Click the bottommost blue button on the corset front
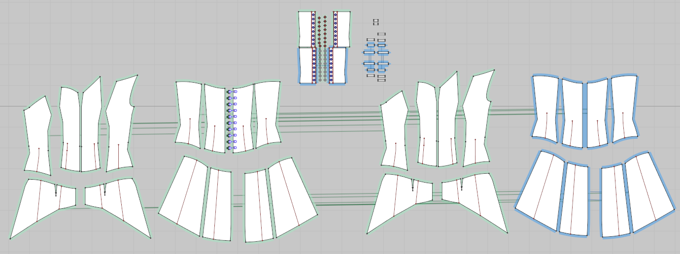Image resolution: width=680 pixels, height=254 pixels. [x=232, y=148]
